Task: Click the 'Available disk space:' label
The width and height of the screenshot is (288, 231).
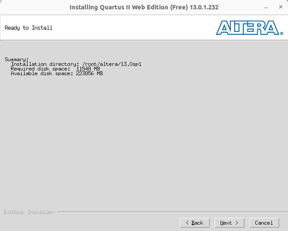Action: (x=42, y=73)
